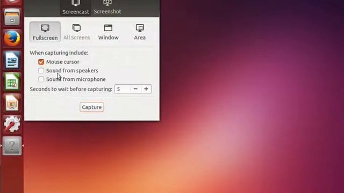Switch to the Screencast mode tab
The width and height of the screenshot is (344, 193).
76,8
